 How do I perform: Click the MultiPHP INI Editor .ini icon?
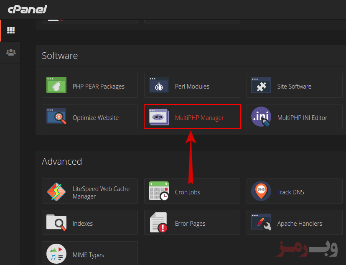pos(261,117)
